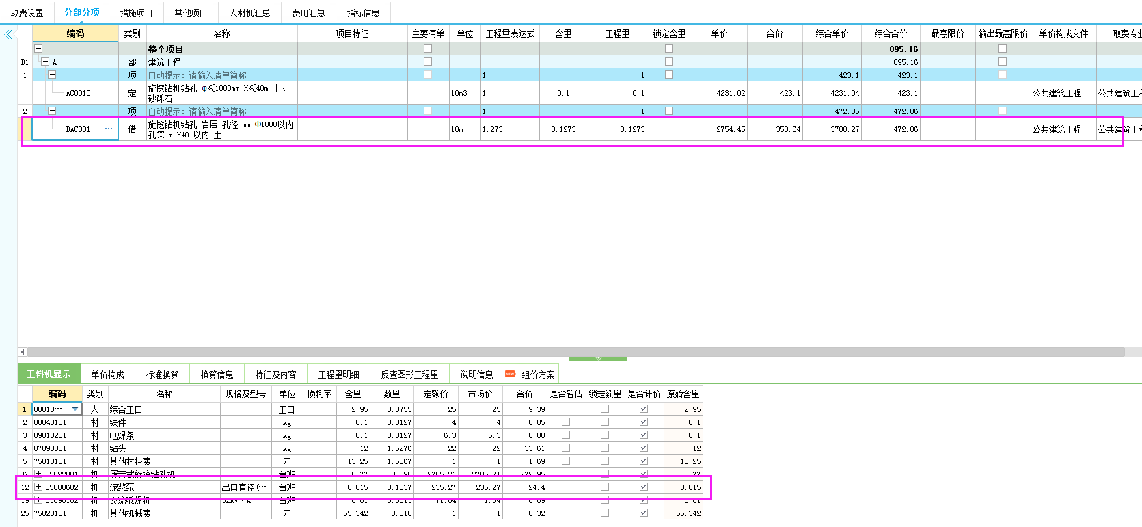Viewport: 1142px width, 527px height.
Task: Click the 编码 column header in main table
Action: point(75,33)
